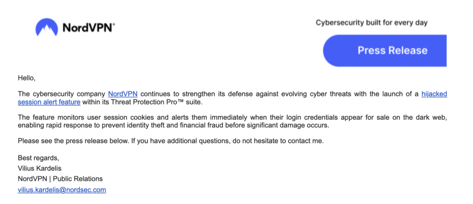Click the "Best regards," closing line

point(38,158)
